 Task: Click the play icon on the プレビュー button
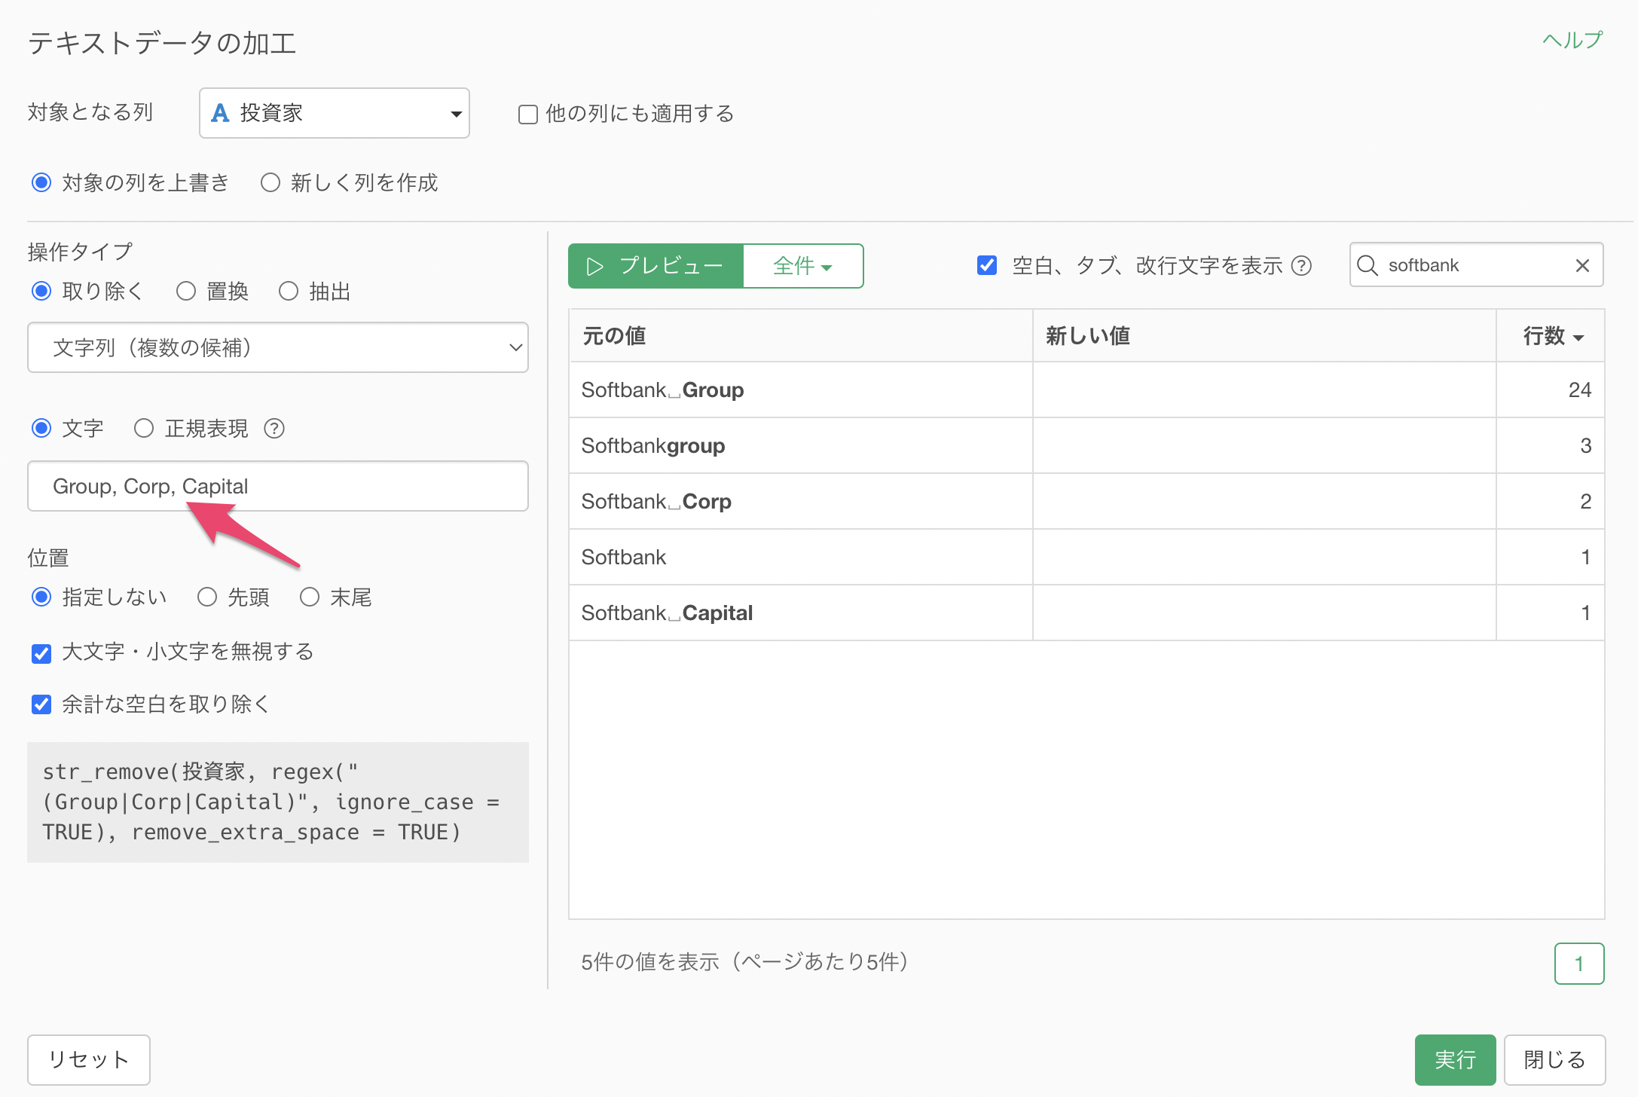pyautogui.click(x=595, y=266)
